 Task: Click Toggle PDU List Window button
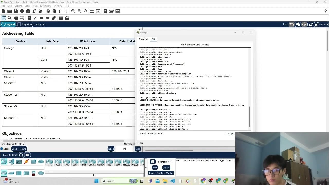click(161, 173)
